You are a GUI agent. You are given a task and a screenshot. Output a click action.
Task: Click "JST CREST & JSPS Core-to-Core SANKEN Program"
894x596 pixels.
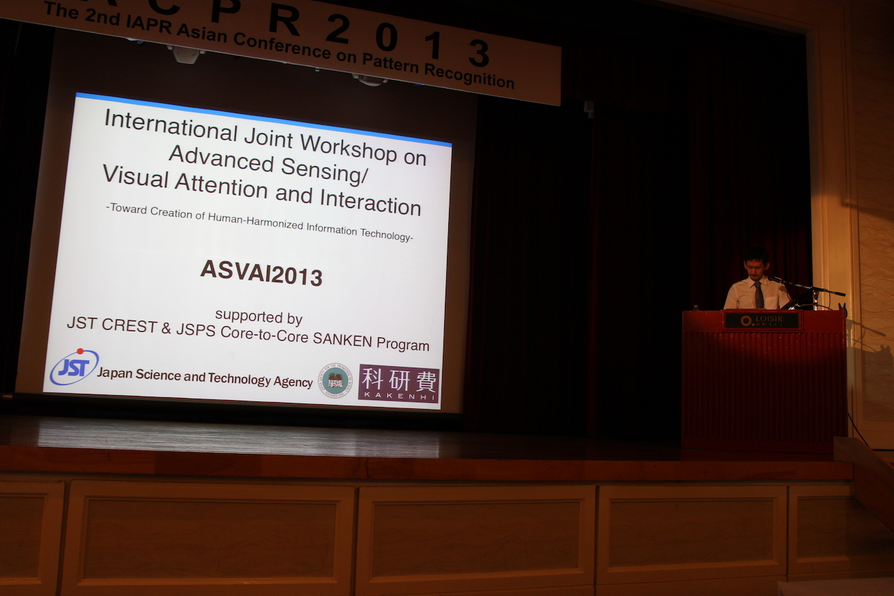point(248,335)
